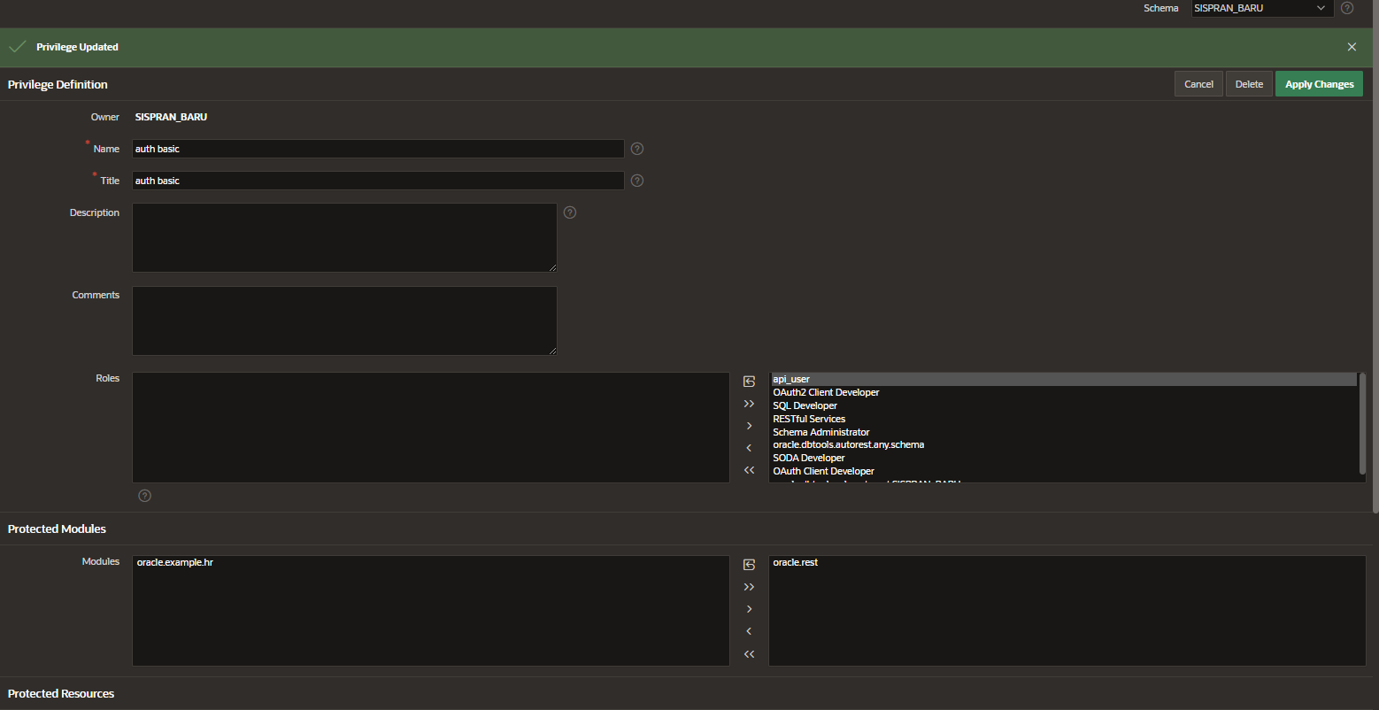The height and width of the screenshot is (710, 1379).
Task: Click the Apply Changes button
Action: click(x=1319, y=83)
